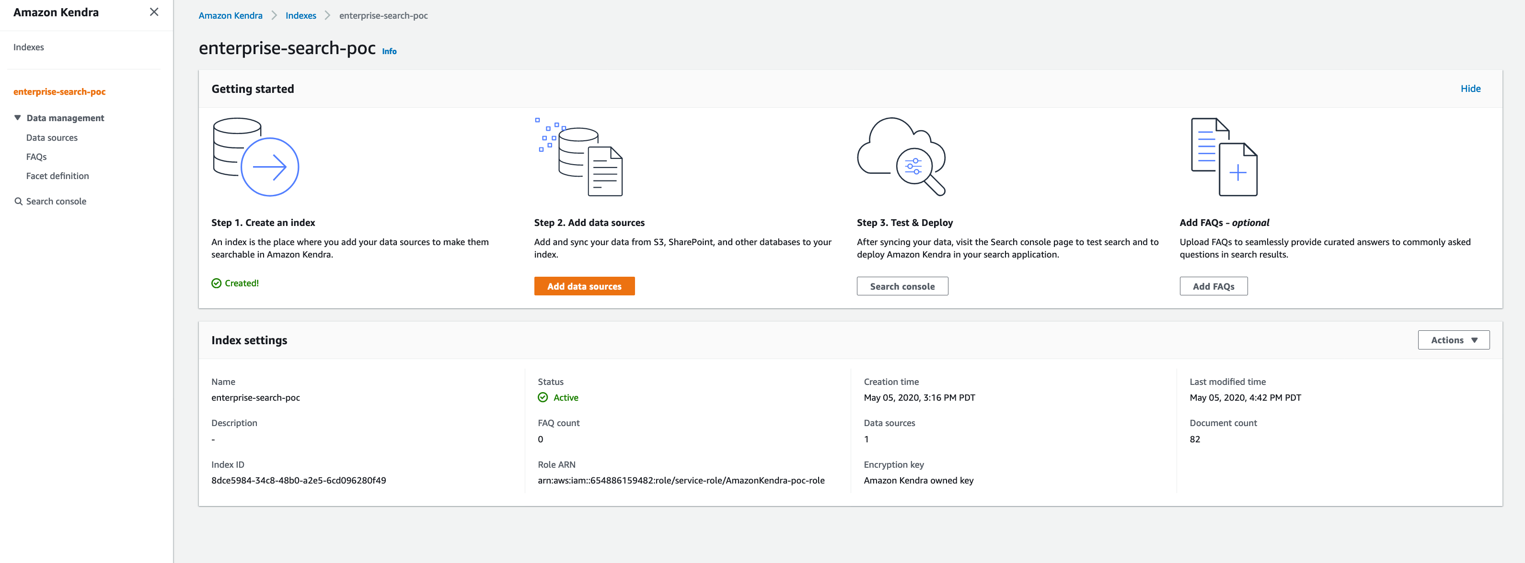Click the green Active status checkmark icon
The height and width of the screenshot is (563, 1525).
[542, 397]
